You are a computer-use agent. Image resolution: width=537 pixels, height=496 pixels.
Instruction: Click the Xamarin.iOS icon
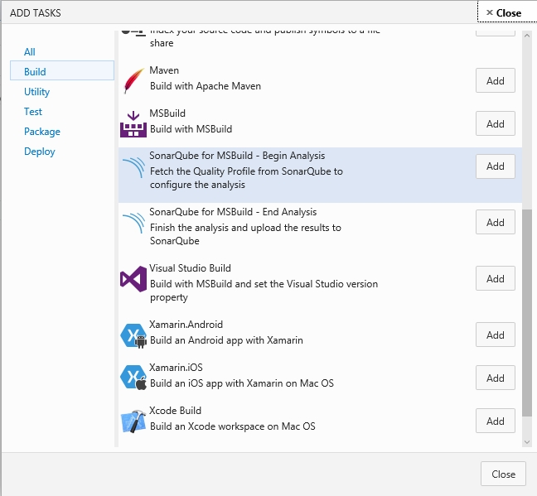pos(133,378)
